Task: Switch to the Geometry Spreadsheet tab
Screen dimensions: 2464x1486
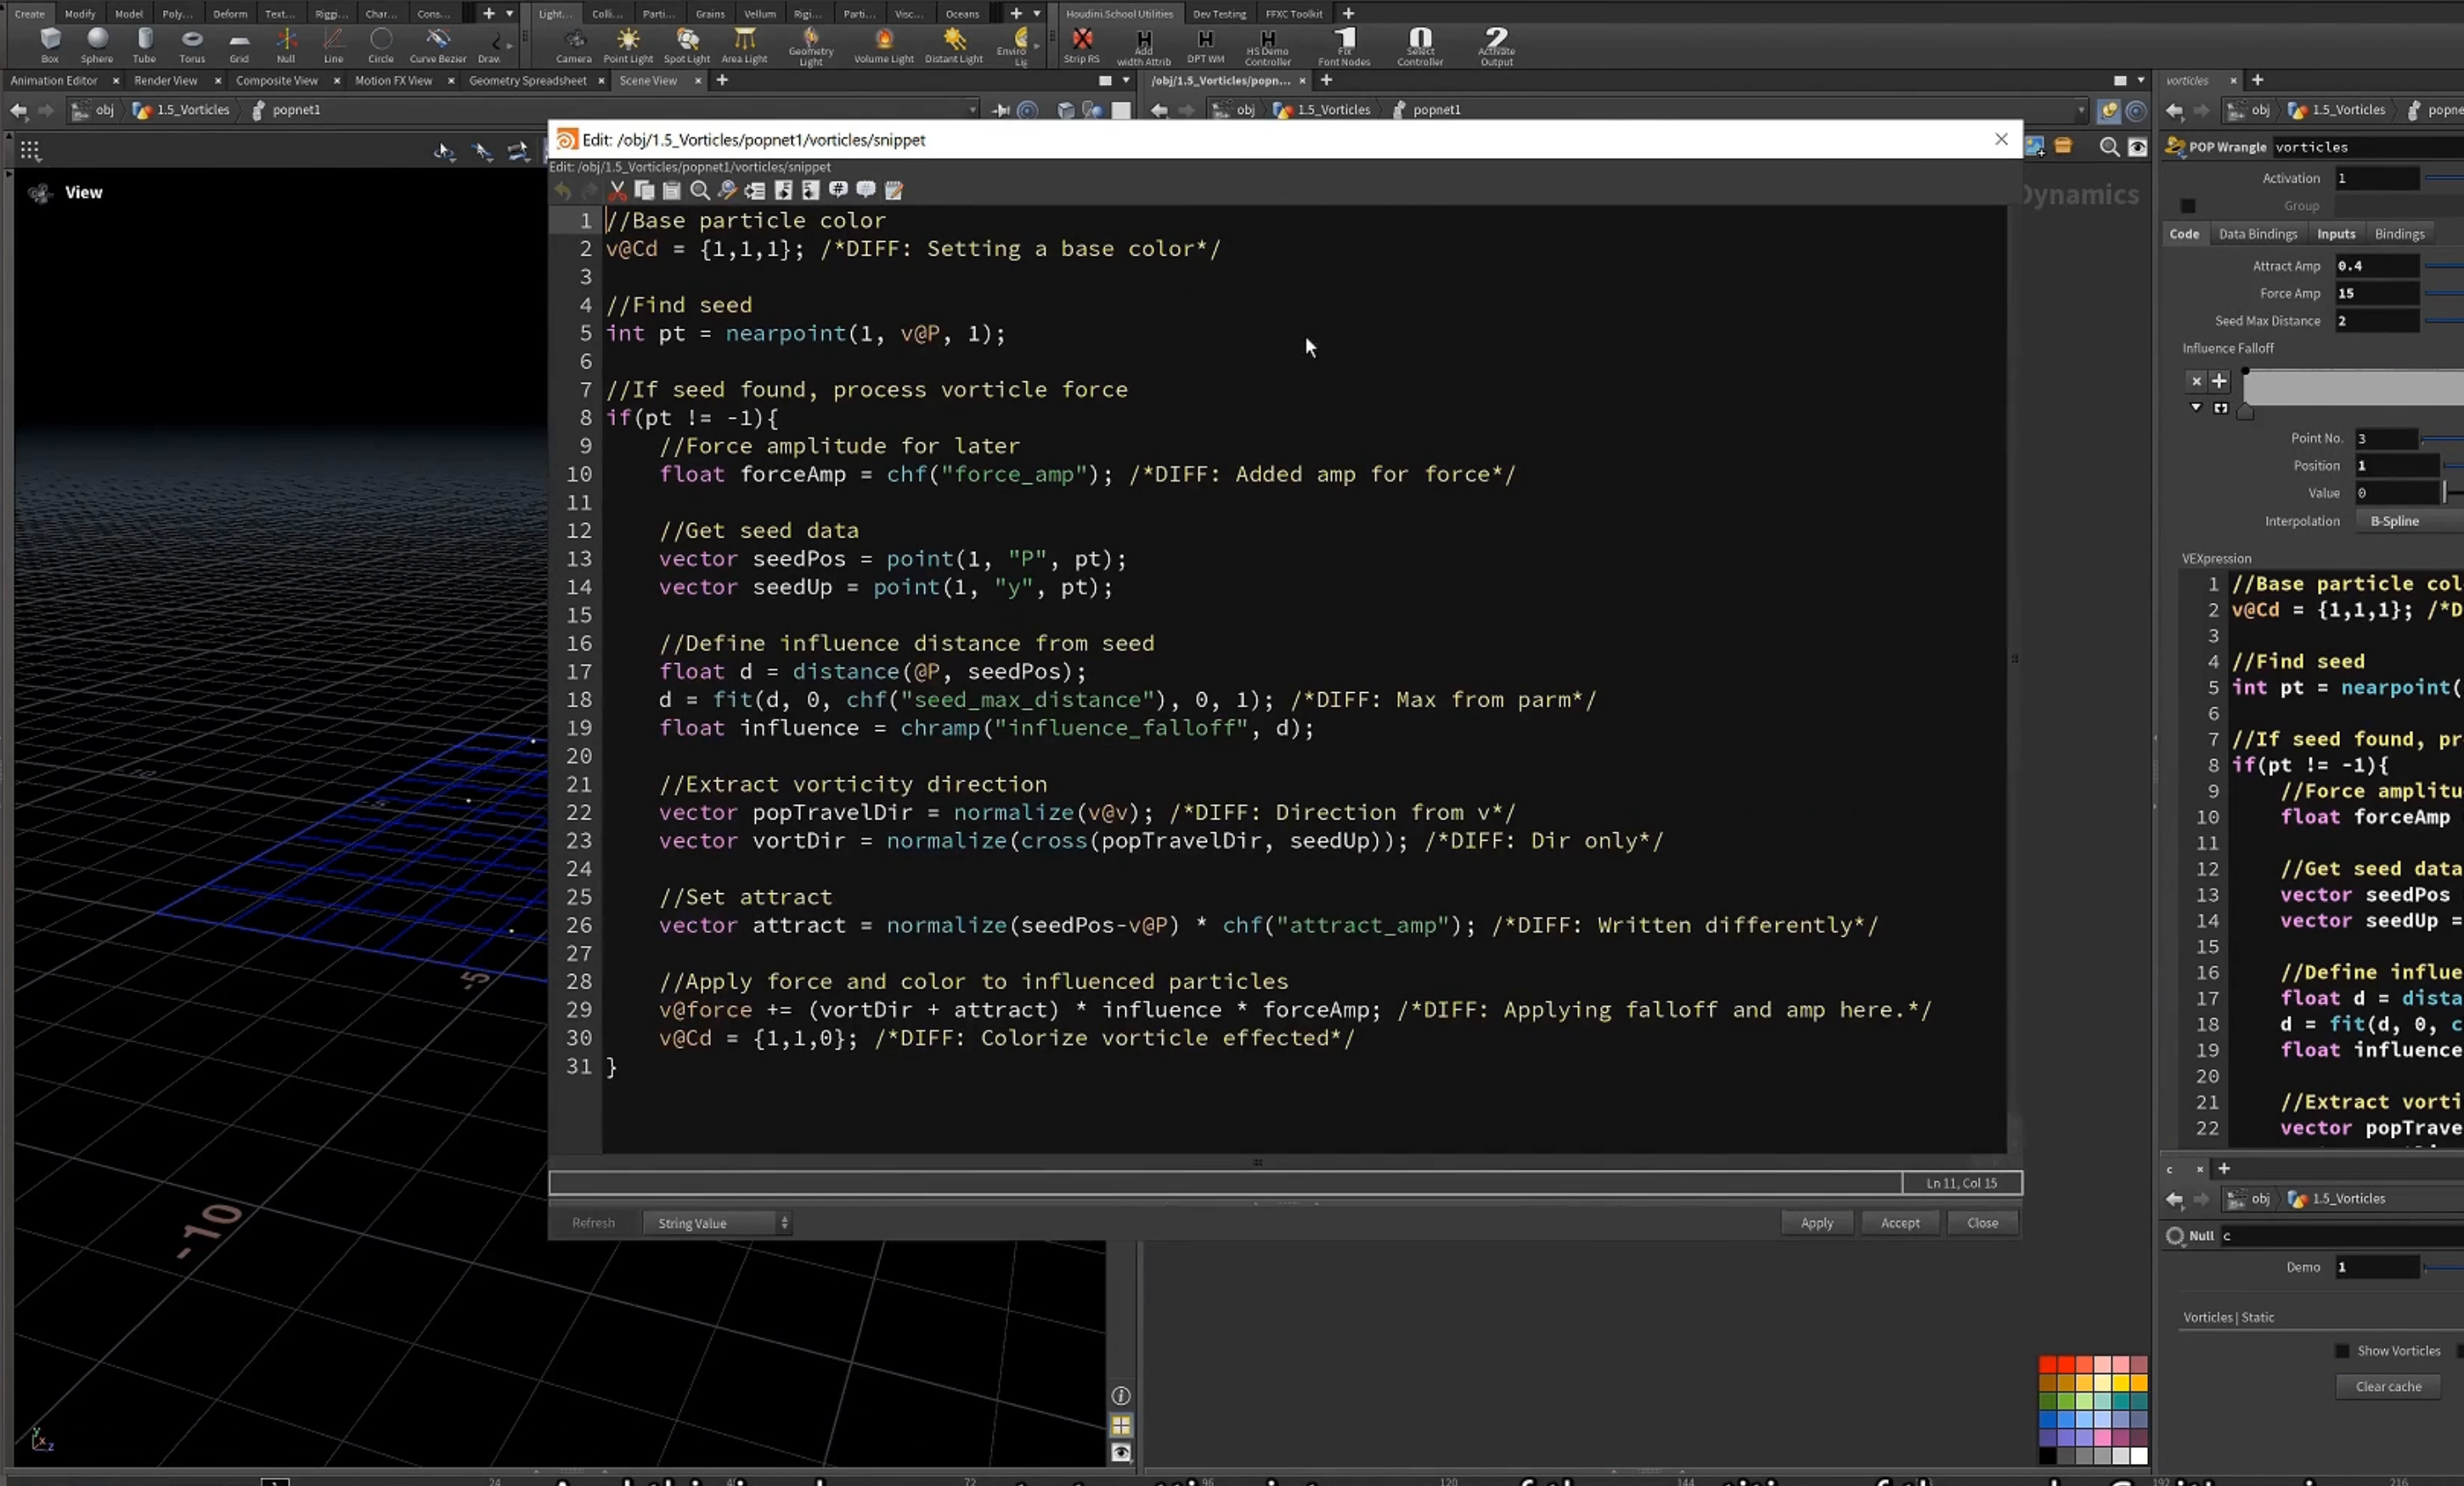Action: tap(527, 80)
